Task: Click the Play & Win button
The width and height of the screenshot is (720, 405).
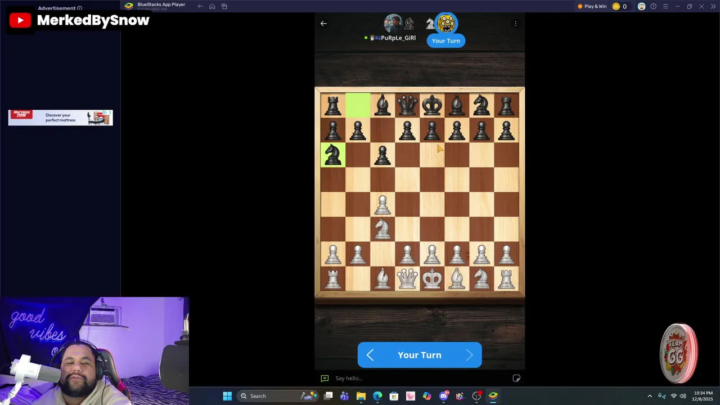Action: [x=592, y=6]
